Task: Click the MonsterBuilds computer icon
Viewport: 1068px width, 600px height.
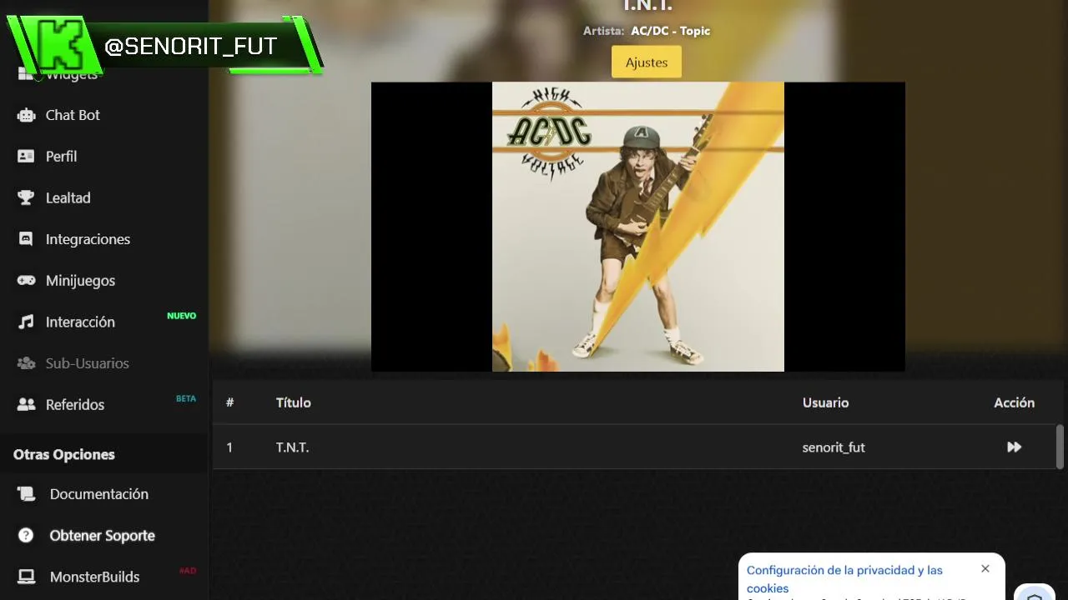Action: click(x=26, y=577)
